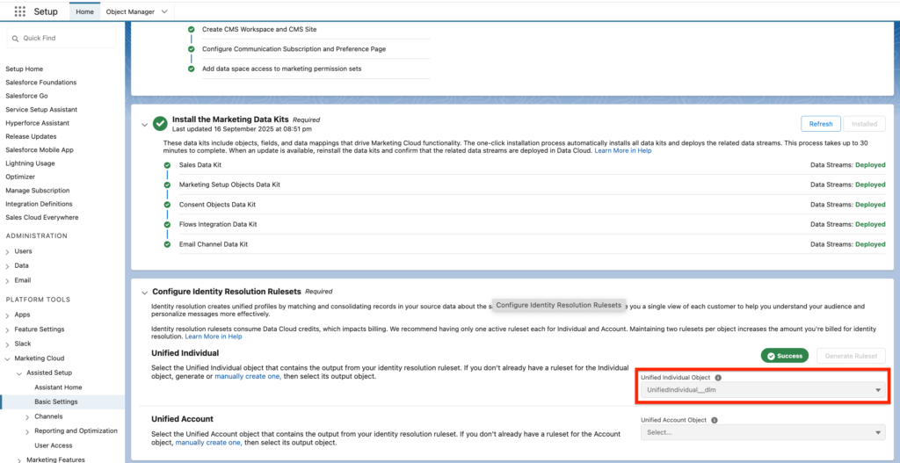Click the info icon next to Unified Account Object

(715, 420)
